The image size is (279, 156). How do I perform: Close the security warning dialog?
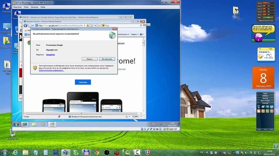115,29
